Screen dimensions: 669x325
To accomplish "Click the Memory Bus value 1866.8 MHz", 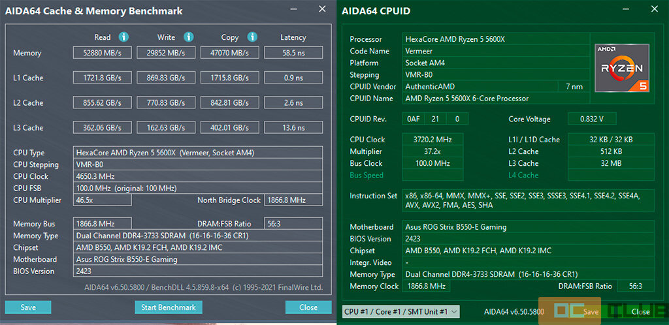I will click(x=103, y=224).
